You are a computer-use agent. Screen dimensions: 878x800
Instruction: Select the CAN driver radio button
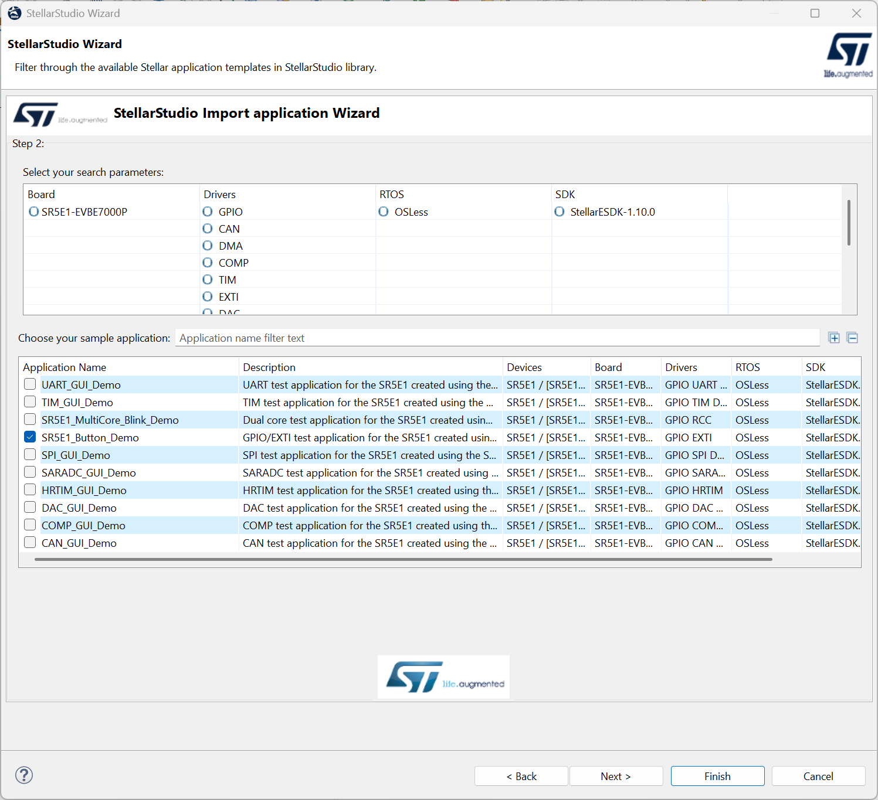point(208,229)
